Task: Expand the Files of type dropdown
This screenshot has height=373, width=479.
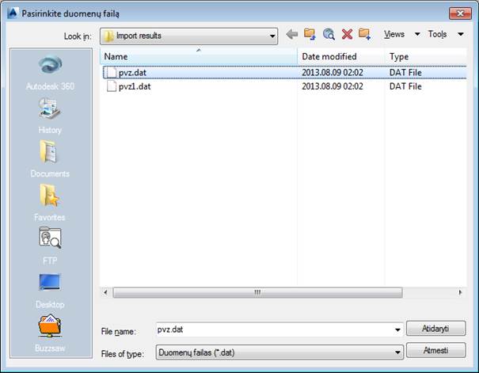Action: [x=397, y=351]
